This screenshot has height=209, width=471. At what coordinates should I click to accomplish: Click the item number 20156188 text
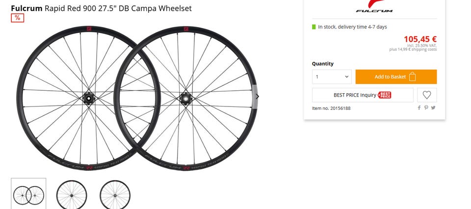[331, 108]
